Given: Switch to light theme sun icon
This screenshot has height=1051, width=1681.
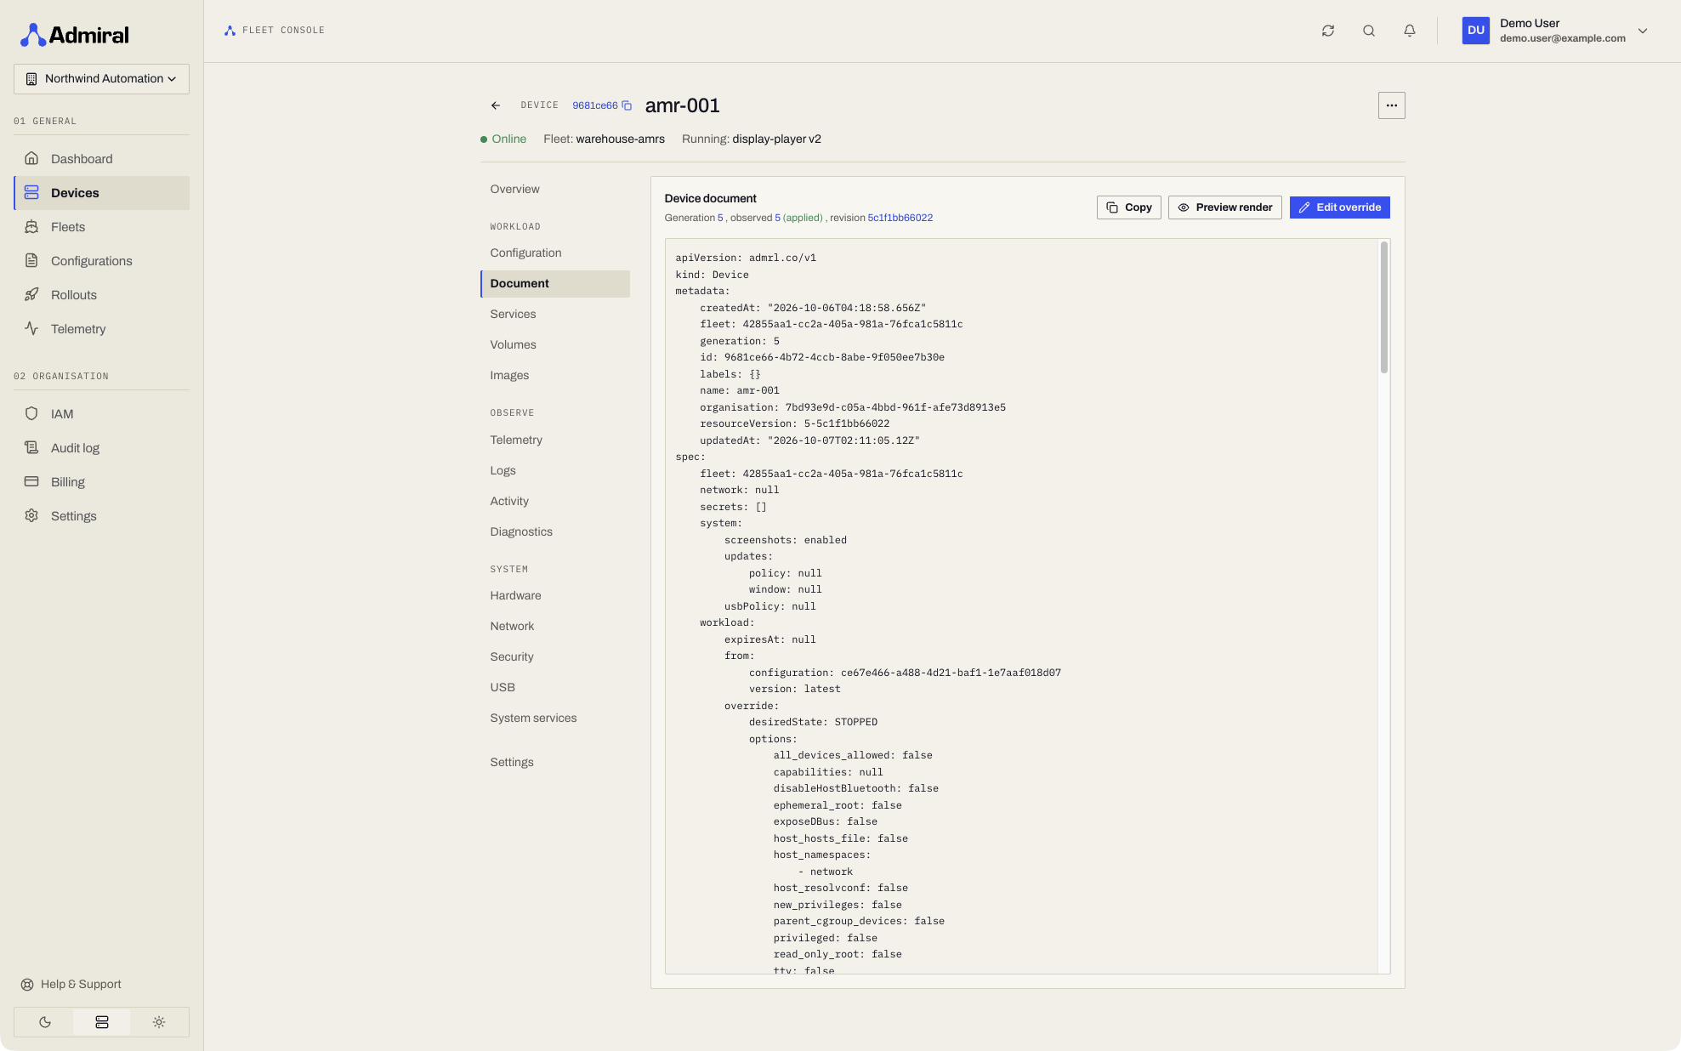Looking at the screenshot, I should (x=159, y=1022).
